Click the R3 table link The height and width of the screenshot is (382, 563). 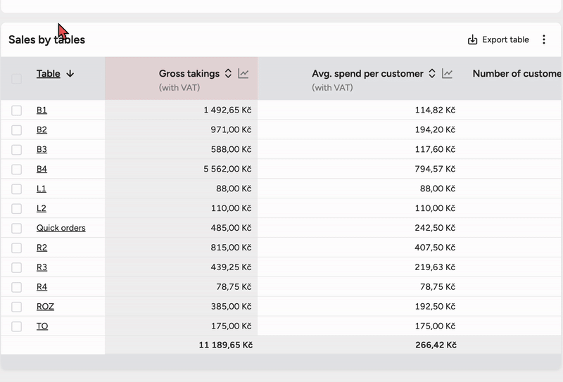[42, 267]
